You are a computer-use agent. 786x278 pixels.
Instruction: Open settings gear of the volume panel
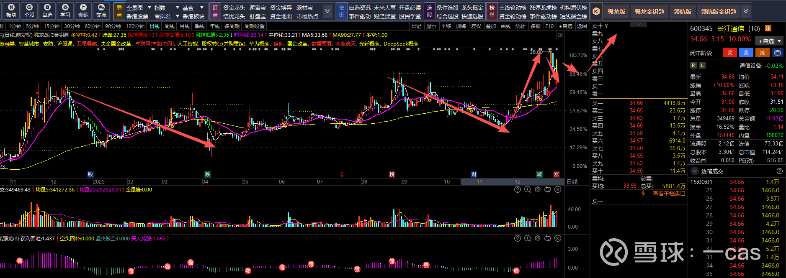point(538,190)
